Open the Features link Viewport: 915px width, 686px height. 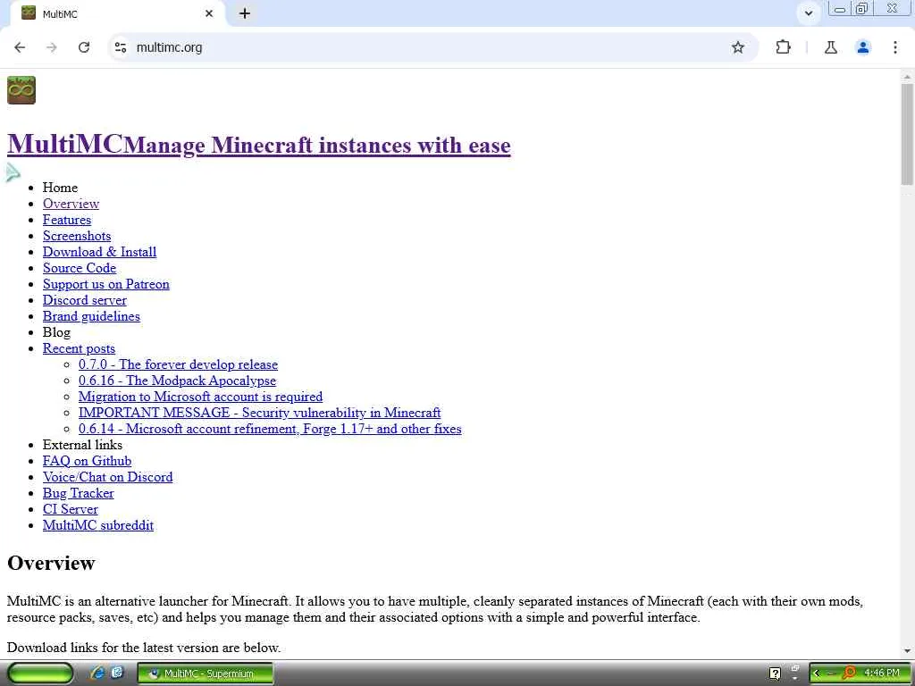click(x=66, y=220)
